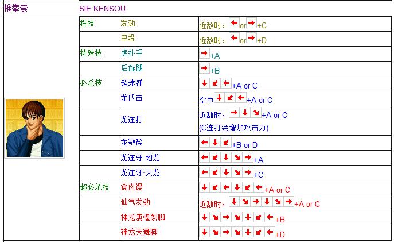Click the move name 发劲

(128, 23)
